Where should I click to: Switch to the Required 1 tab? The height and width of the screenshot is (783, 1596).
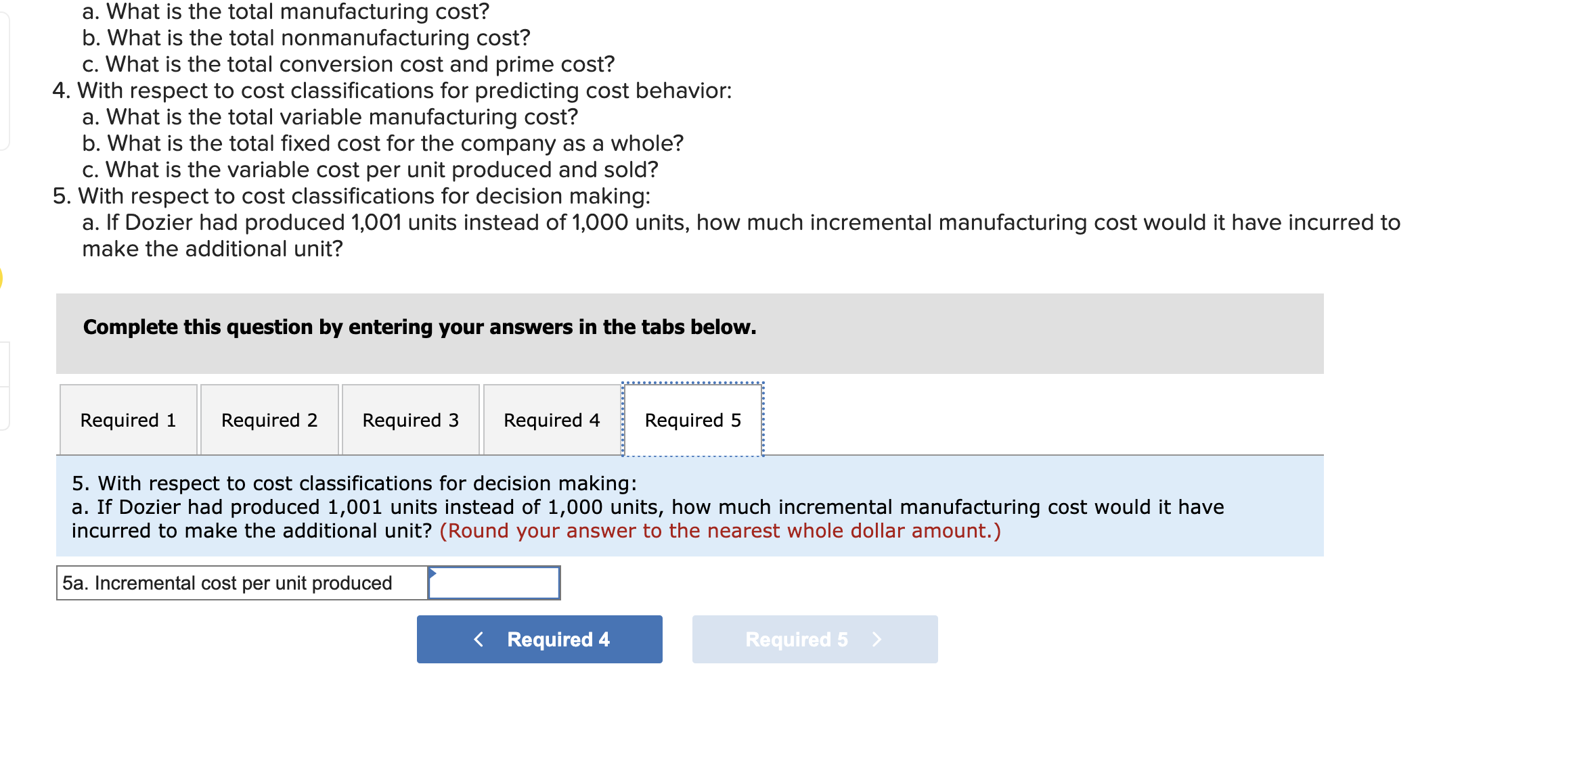pos(127,420)
